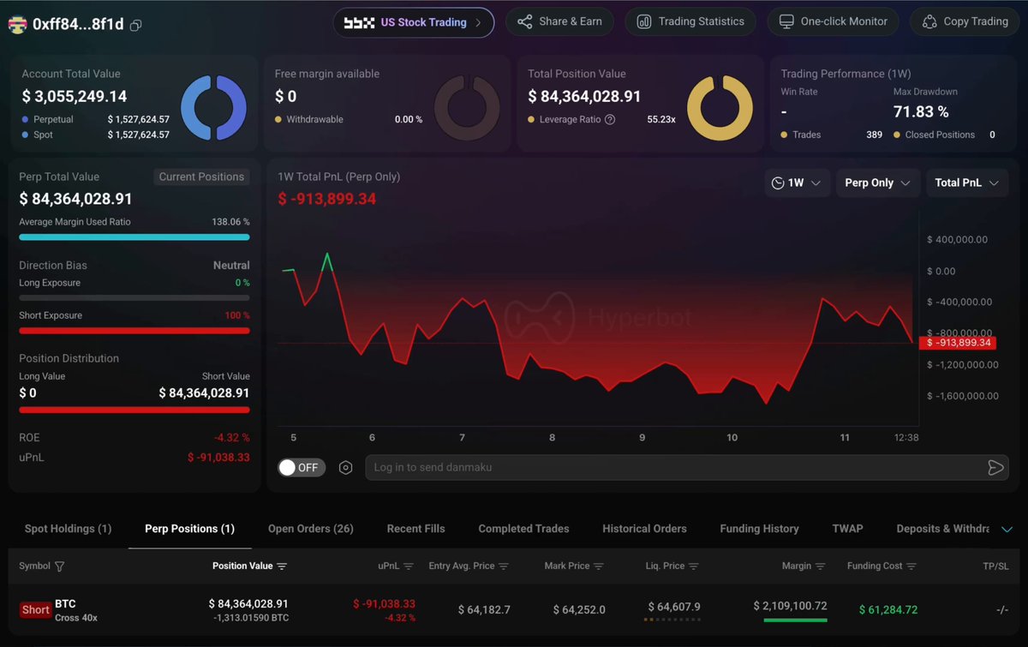Open the 1W timeframe dropdown
This screenshot has width=1028, height=647.
[797, 183]
